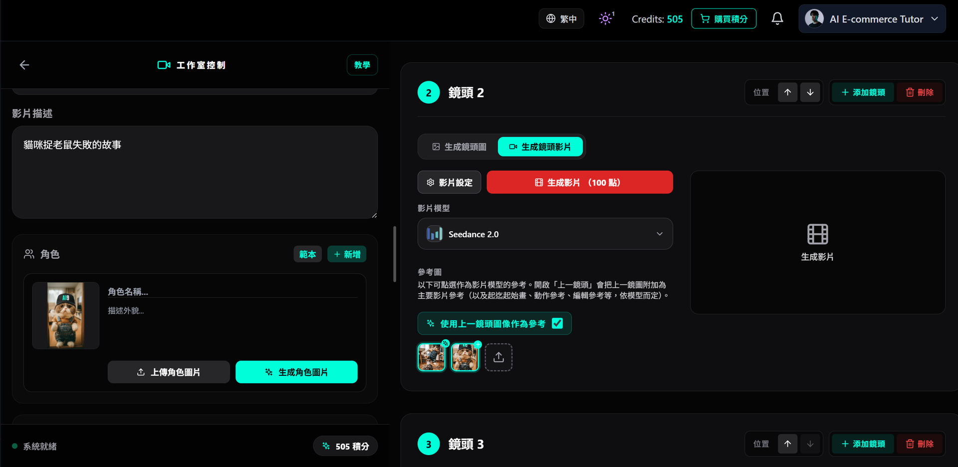Click the red 生成影片 (100 點) button
Viewport: 958px width, 467px height.
tap(580, 182)
